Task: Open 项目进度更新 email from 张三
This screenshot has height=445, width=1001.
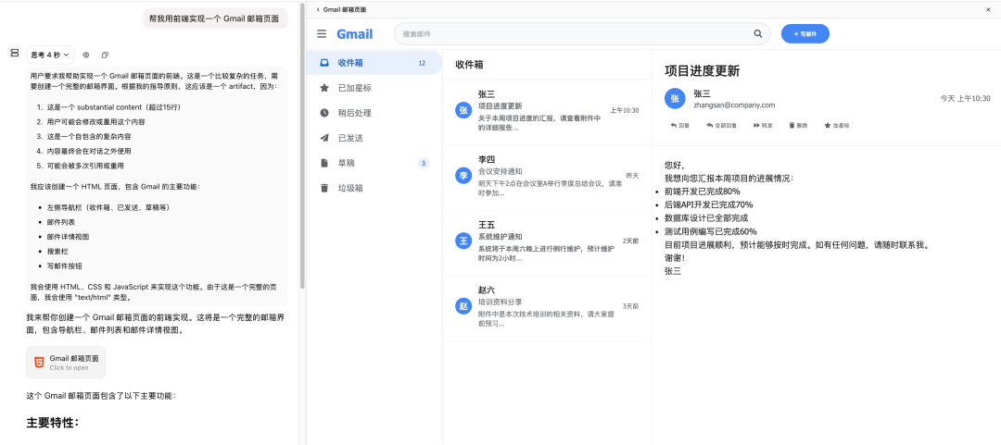Action: pos(547,110)
